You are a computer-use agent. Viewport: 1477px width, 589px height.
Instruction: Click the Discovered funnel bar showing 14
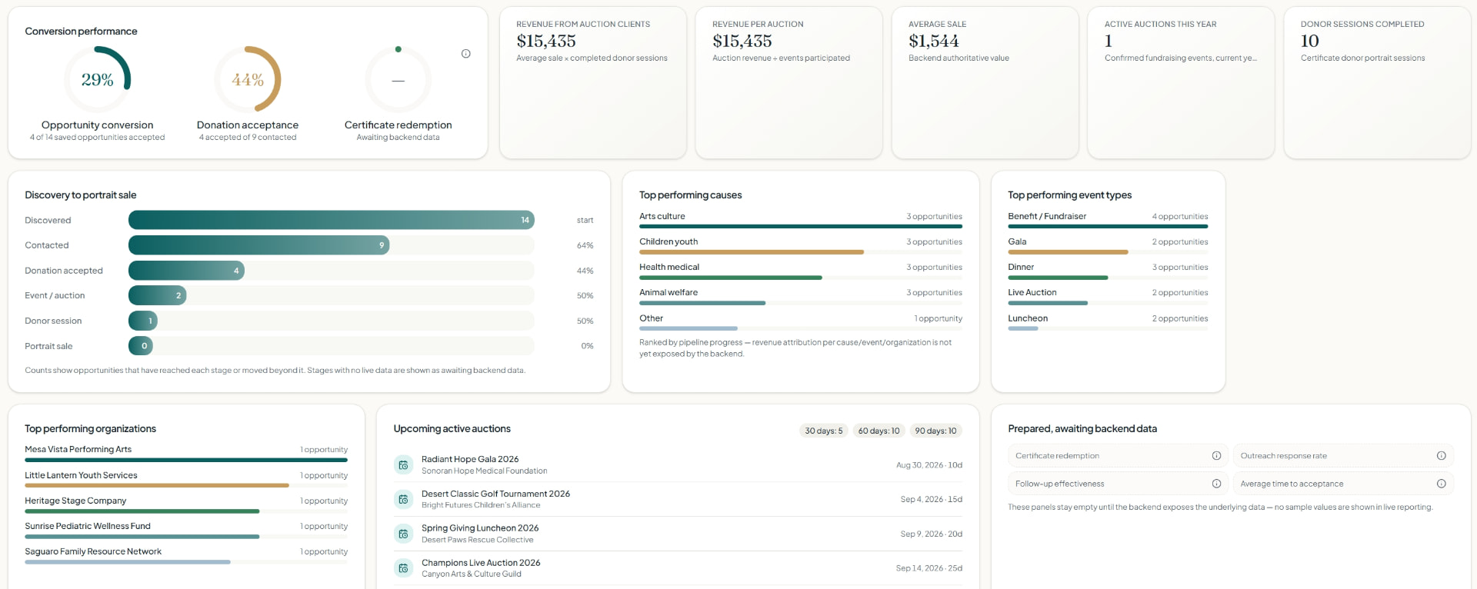click(332, 220)
